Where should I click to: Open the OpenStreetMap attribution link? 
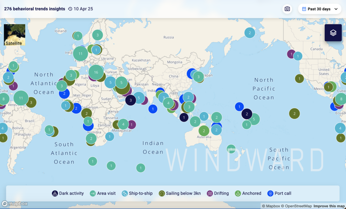click(x=296, y=206)
